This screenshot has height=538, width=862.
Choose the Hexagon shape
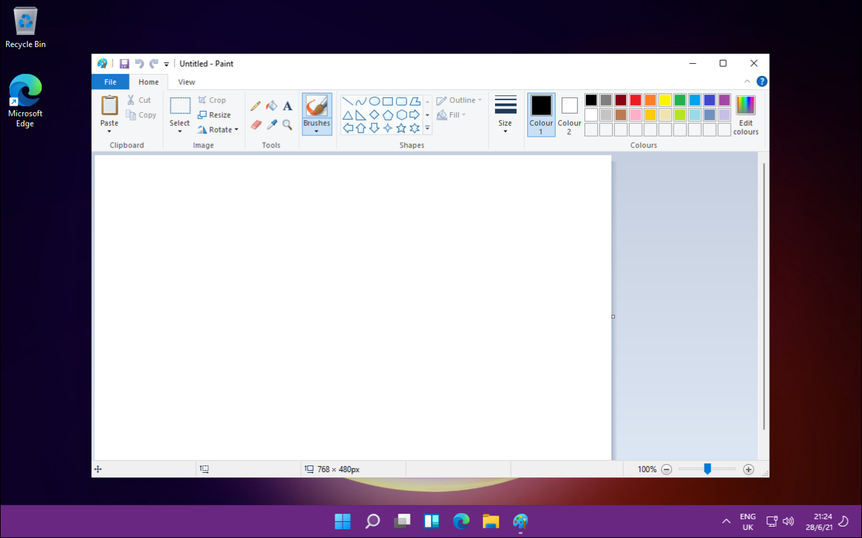(401, 115)
